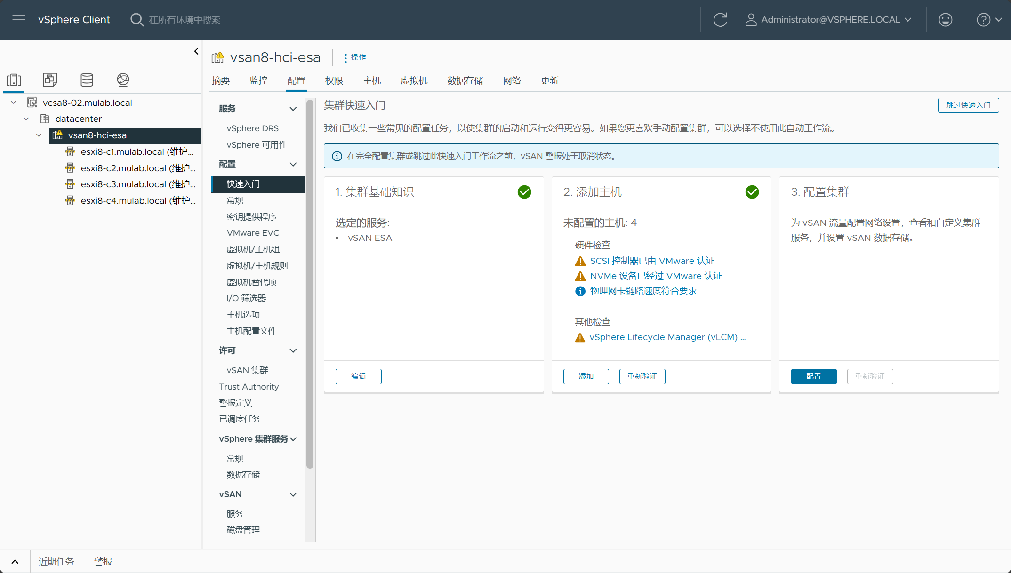This screenshot has width=1011, height=573.
Task: Click the search magnifier icon
Action: pos(137,20)
